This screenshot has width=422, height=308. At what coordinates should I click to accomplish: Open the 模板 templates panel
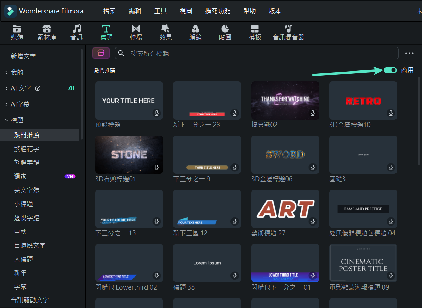(x=255, y=32)
